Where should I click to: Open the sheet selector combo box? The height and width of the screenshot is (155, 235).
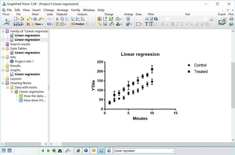[x=145, y=151]
